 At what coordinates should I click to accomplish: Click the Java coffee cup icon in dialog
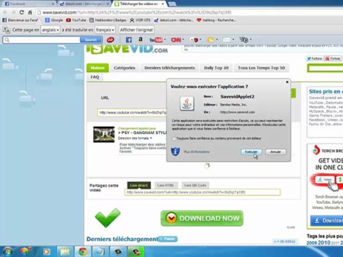click(187, 104)
